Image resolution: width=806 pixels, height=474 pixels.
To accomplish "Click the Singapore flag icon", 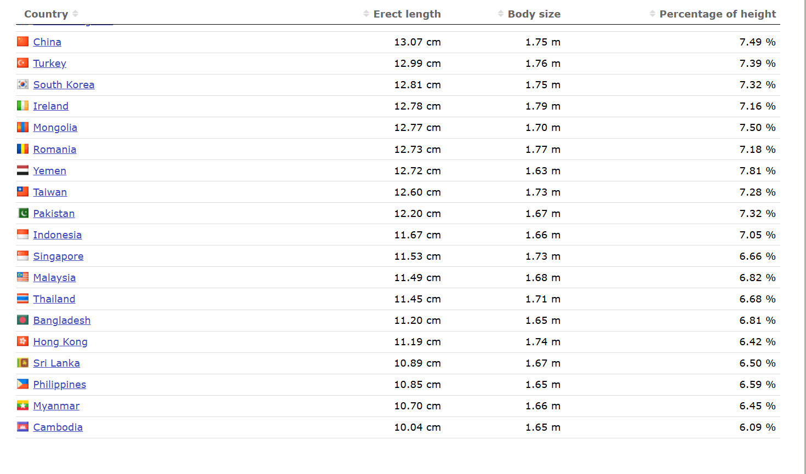I will [x=22, y=256].
